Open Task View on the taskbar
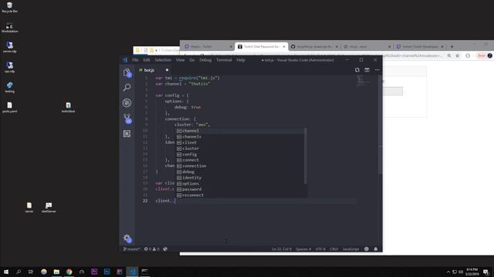This screenshot has width=494, height=277. tap(31, 272)
